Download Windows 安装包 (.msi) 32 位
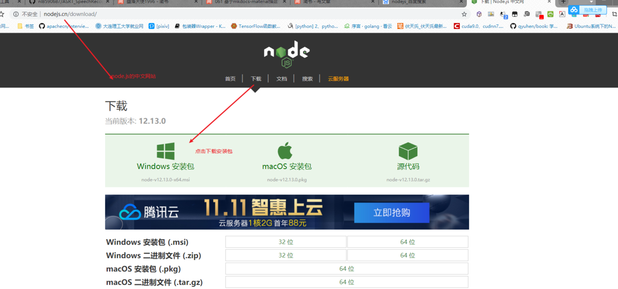The height and width of the screenshot is (289, 618). (286, 242)
